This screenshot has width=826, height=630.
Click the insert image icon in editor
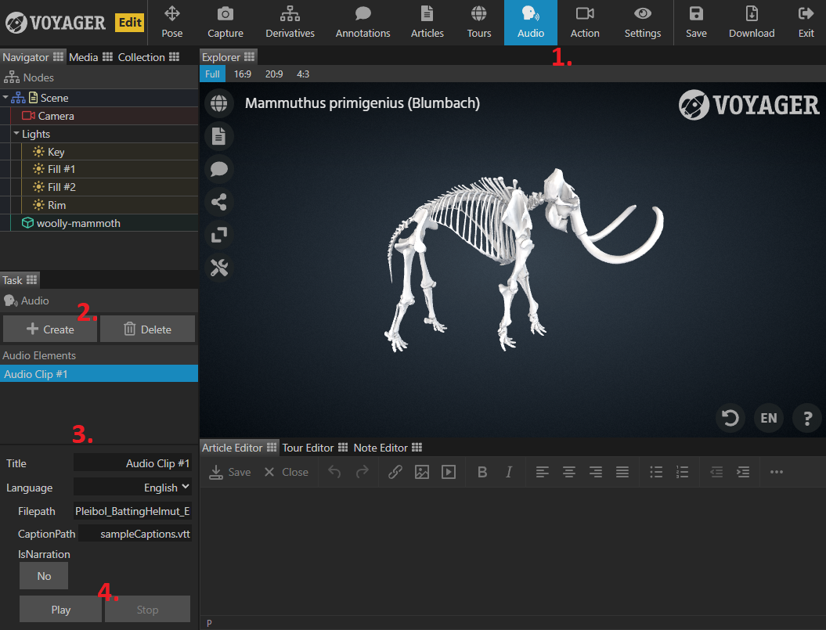tap(422, 472)
